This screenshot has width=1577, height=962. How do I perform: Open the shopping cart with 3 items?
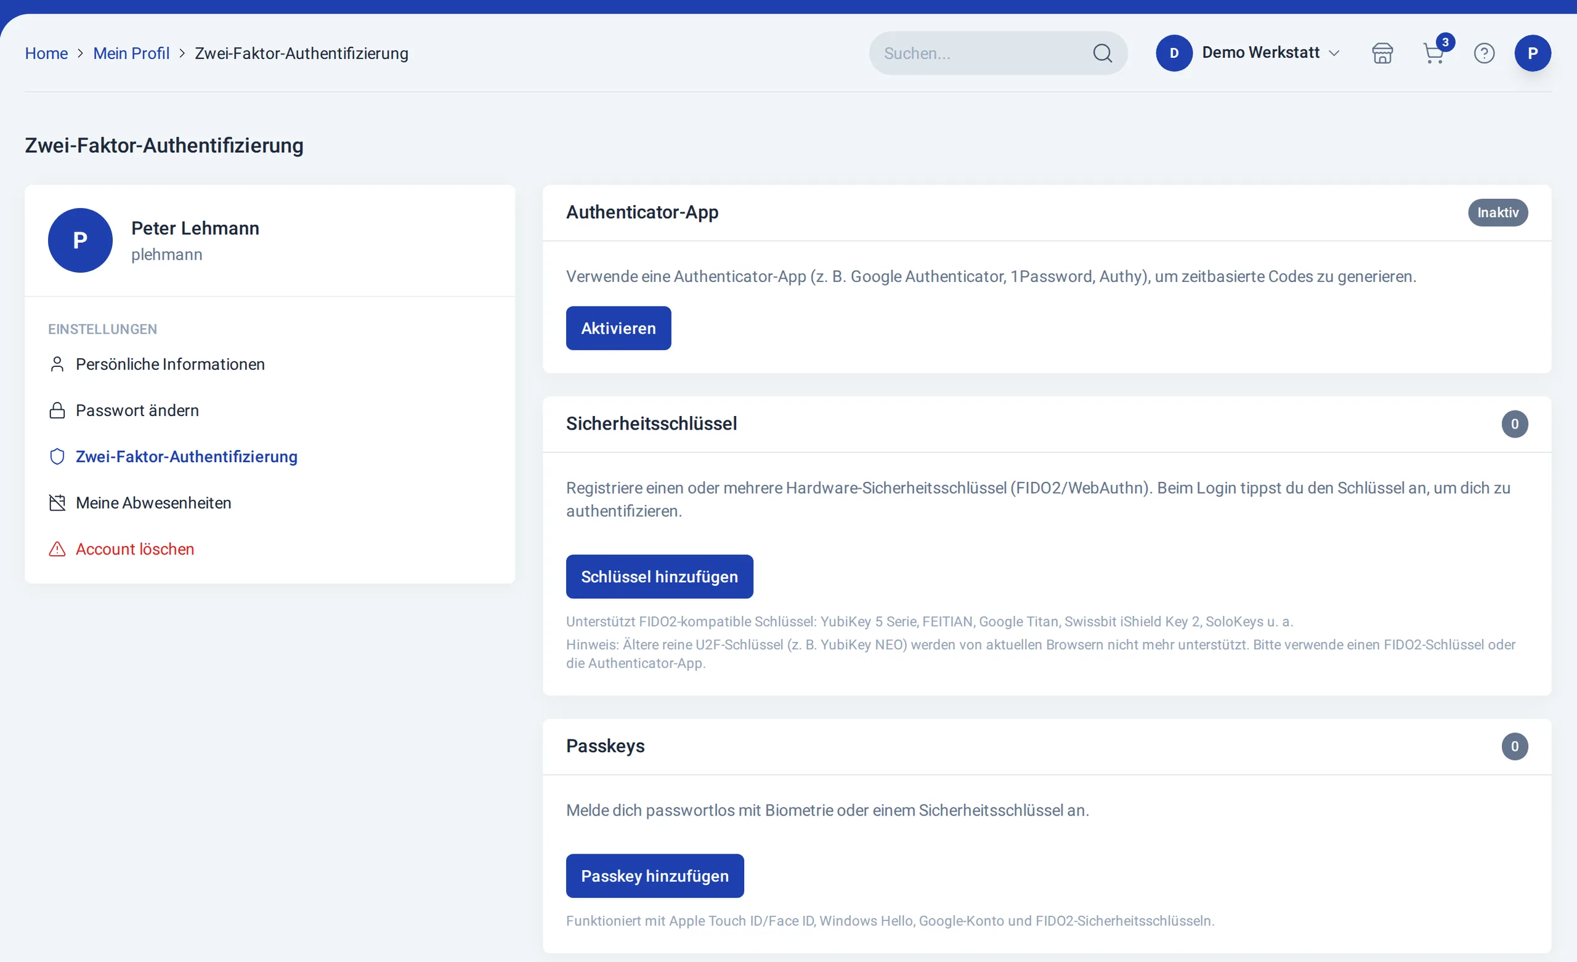point(1433,54)
